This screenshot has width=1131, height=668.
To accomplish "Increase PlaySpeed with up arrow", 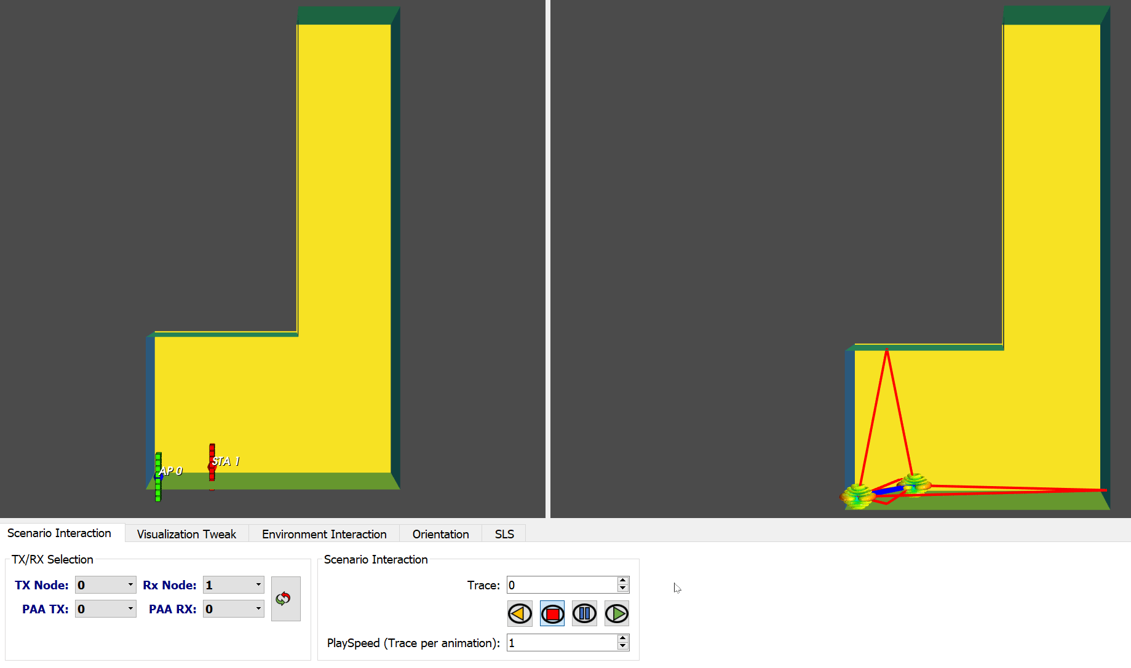I will (623, 639).
